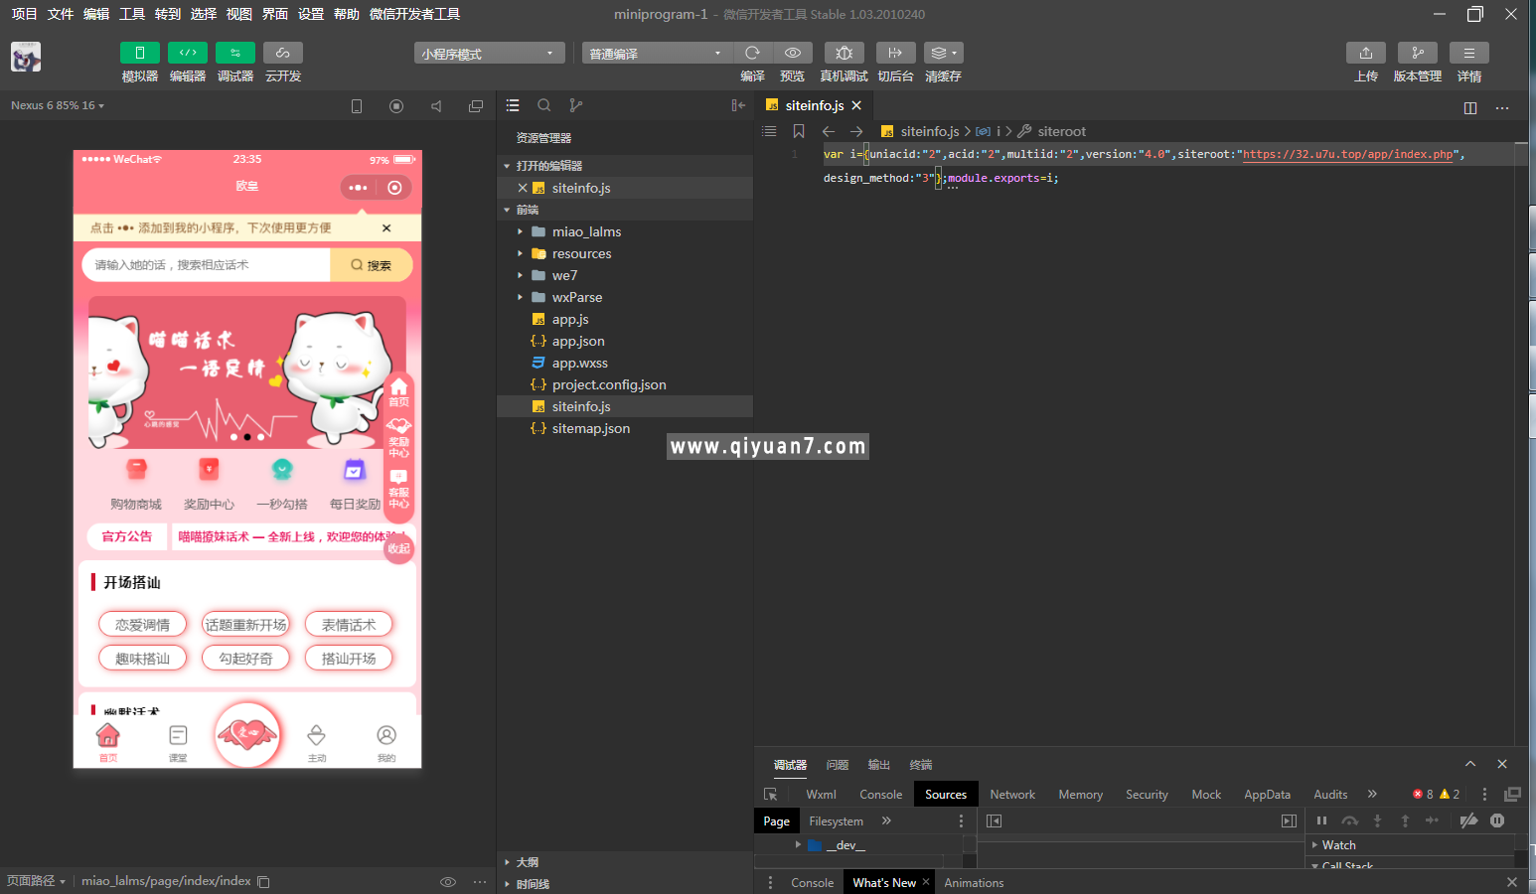
Task: Click the upload icon button
Action: pyautogui.click(x=1365, y=53)
